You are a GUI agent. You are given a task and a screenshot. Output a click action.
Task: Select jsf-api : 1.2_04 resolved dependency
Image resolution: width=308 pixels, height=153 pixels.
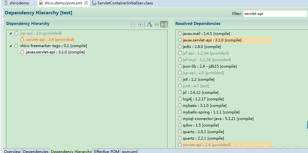tap(206, 53)
